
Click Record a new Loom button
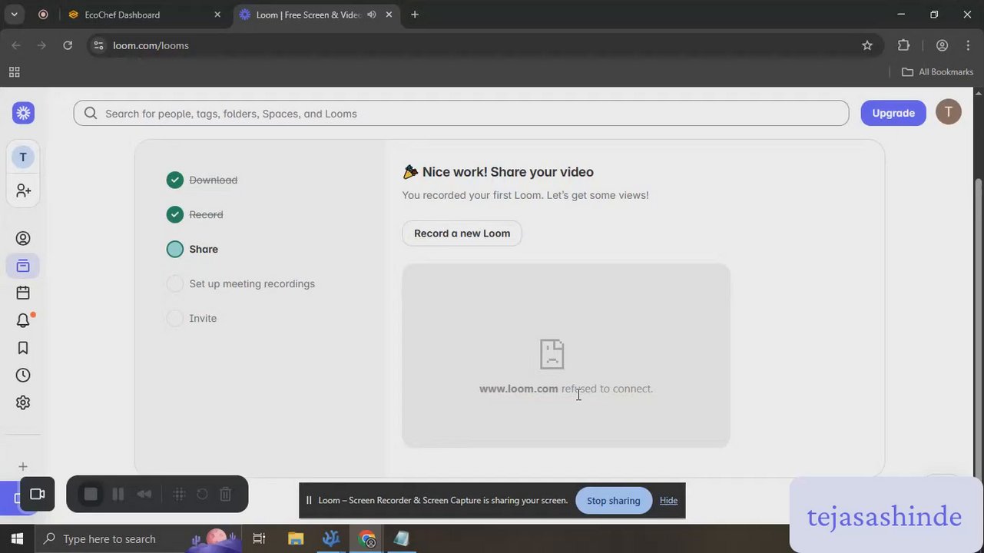[x=462, y=233]
